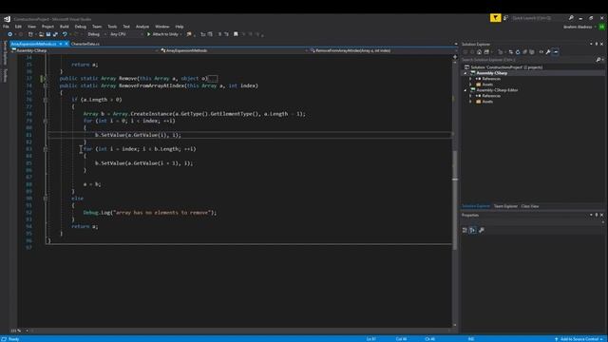
Task: Toggle pin on ArrayExpansionMethods.cs tab
Action: [x=61, y=44]
